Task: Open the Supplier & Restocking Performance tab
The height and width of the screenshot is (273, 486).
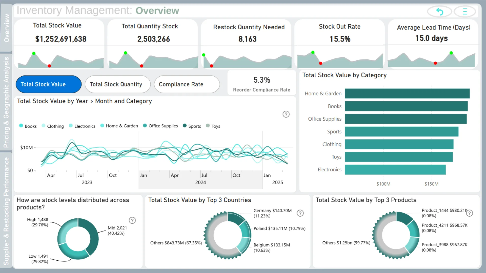Action: point(6,211)
